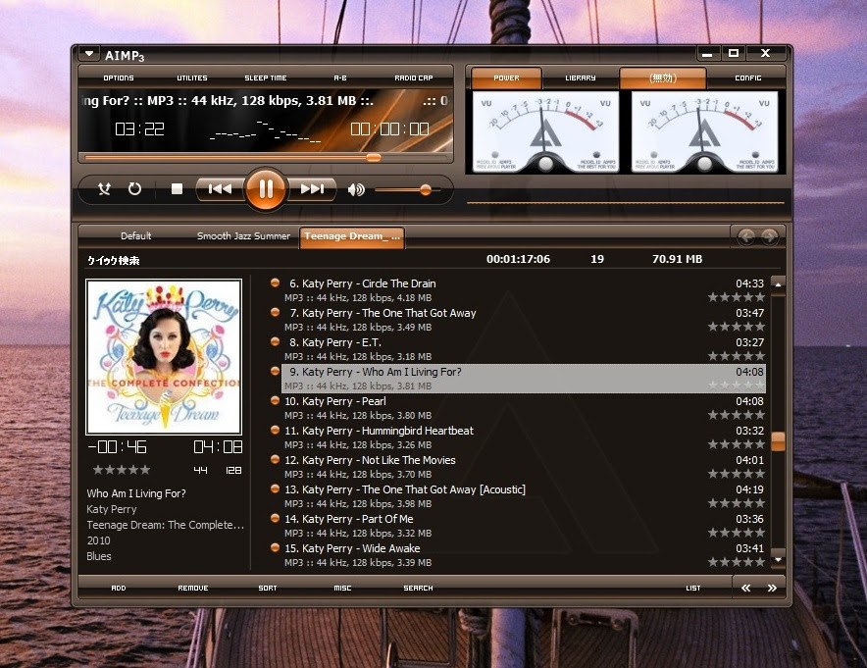The image size is (867, 668).
Task: Toggle the POWER equalizer button
Action: [506, 77]
